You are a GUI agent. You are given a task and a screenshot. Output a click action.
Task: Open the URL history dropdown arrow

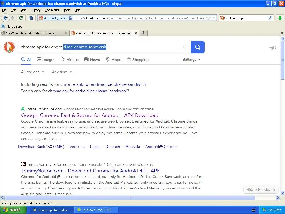[x=214, y=18]
